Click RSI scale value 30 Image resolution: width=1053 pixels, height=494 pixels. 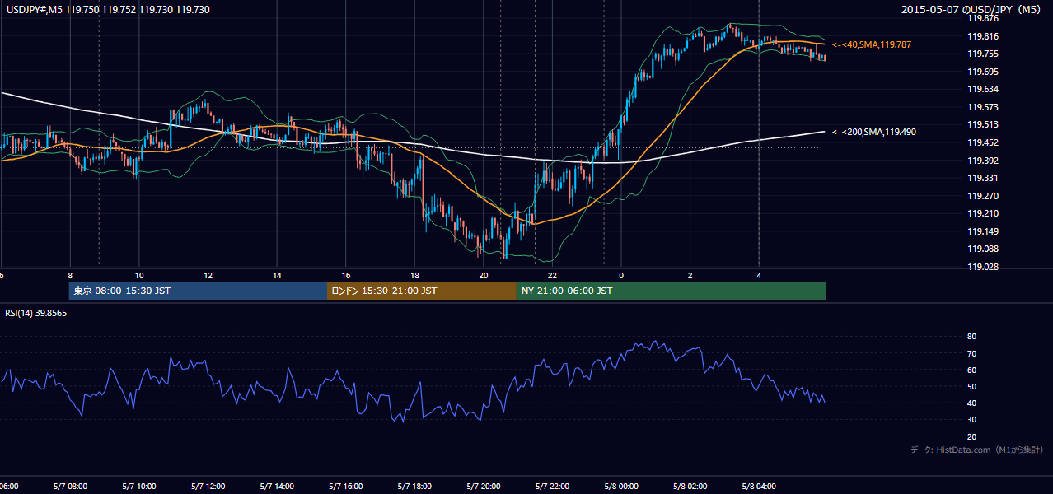click(x=971, y=420)
